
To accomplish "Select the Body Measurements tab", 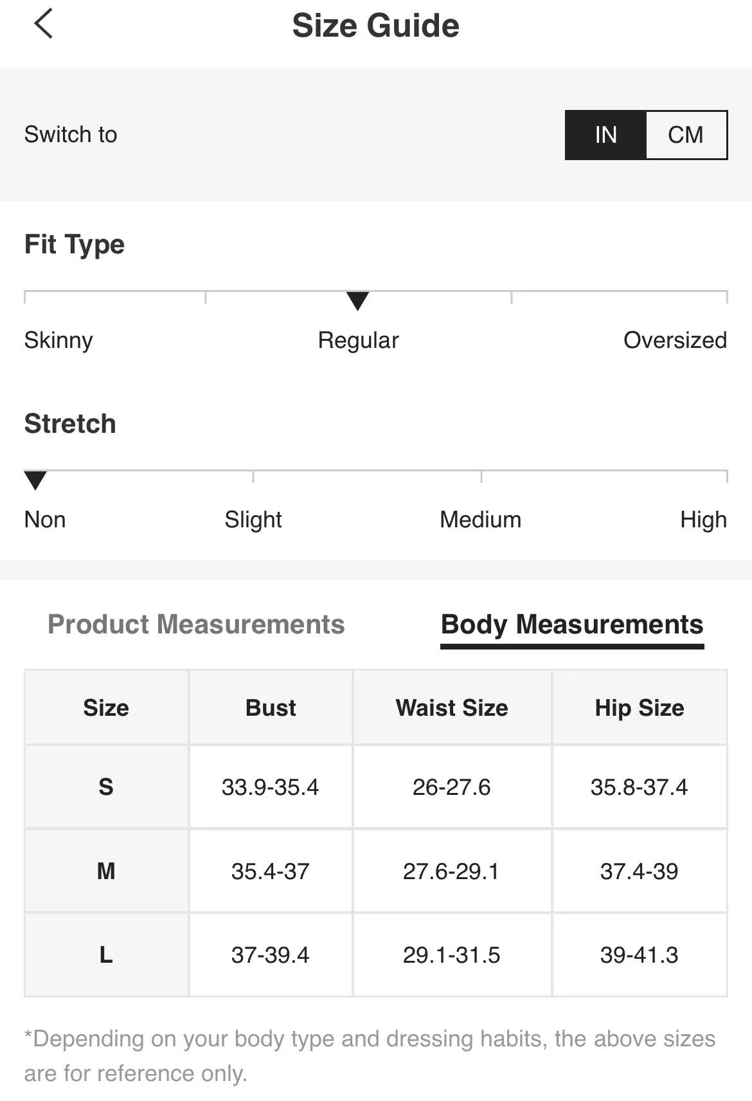I will 572,624.
